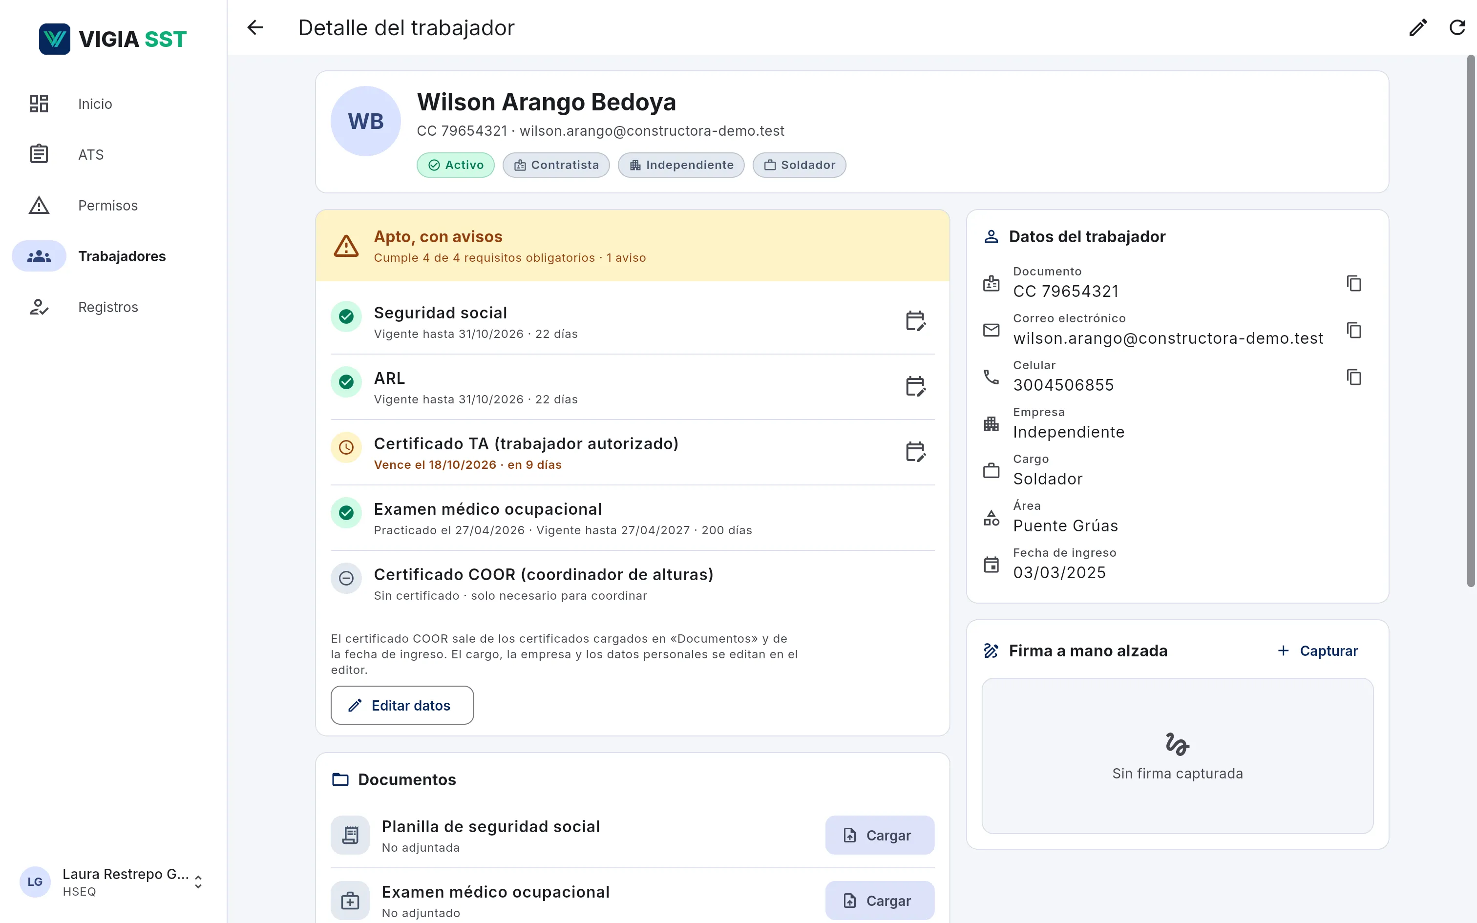Screen dimensions: 1477x923
Task: Click the text 'Apto, con avisos'
Action: point(438,237)
